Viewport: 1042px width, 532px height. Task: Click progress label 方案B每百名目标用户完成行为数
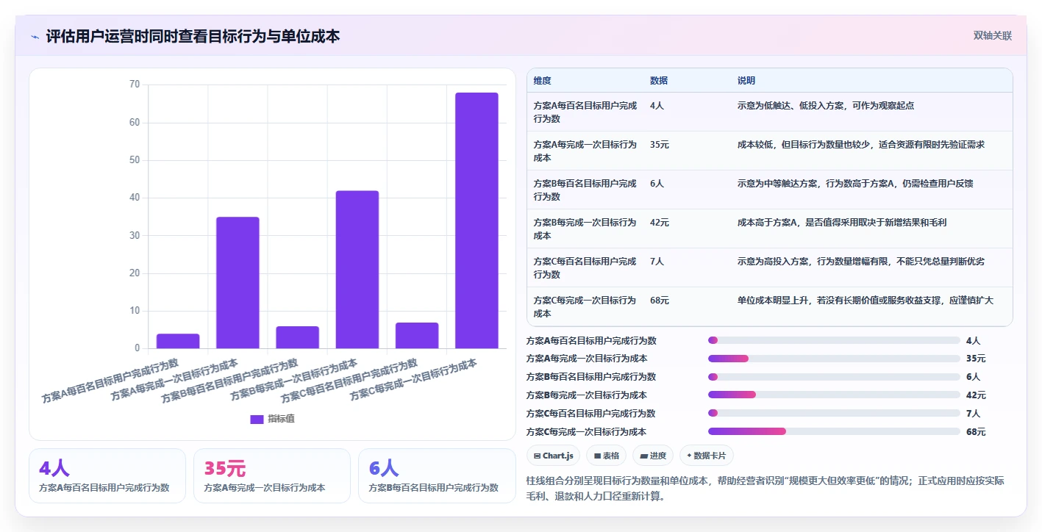pyautogui.click(x=591, y=377)
